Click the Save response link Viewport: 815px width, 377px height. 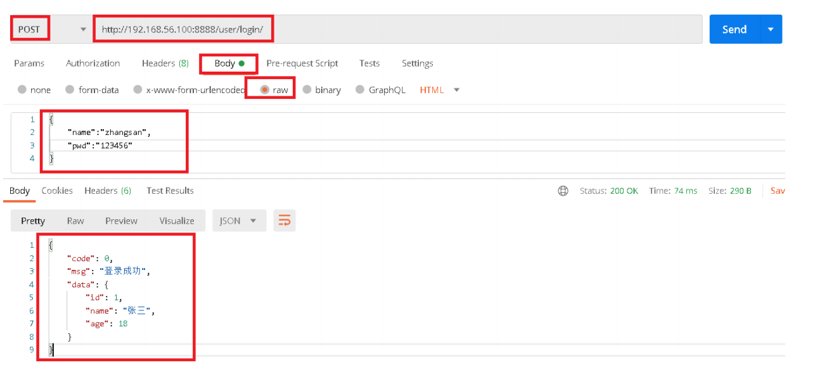(778, 190)
